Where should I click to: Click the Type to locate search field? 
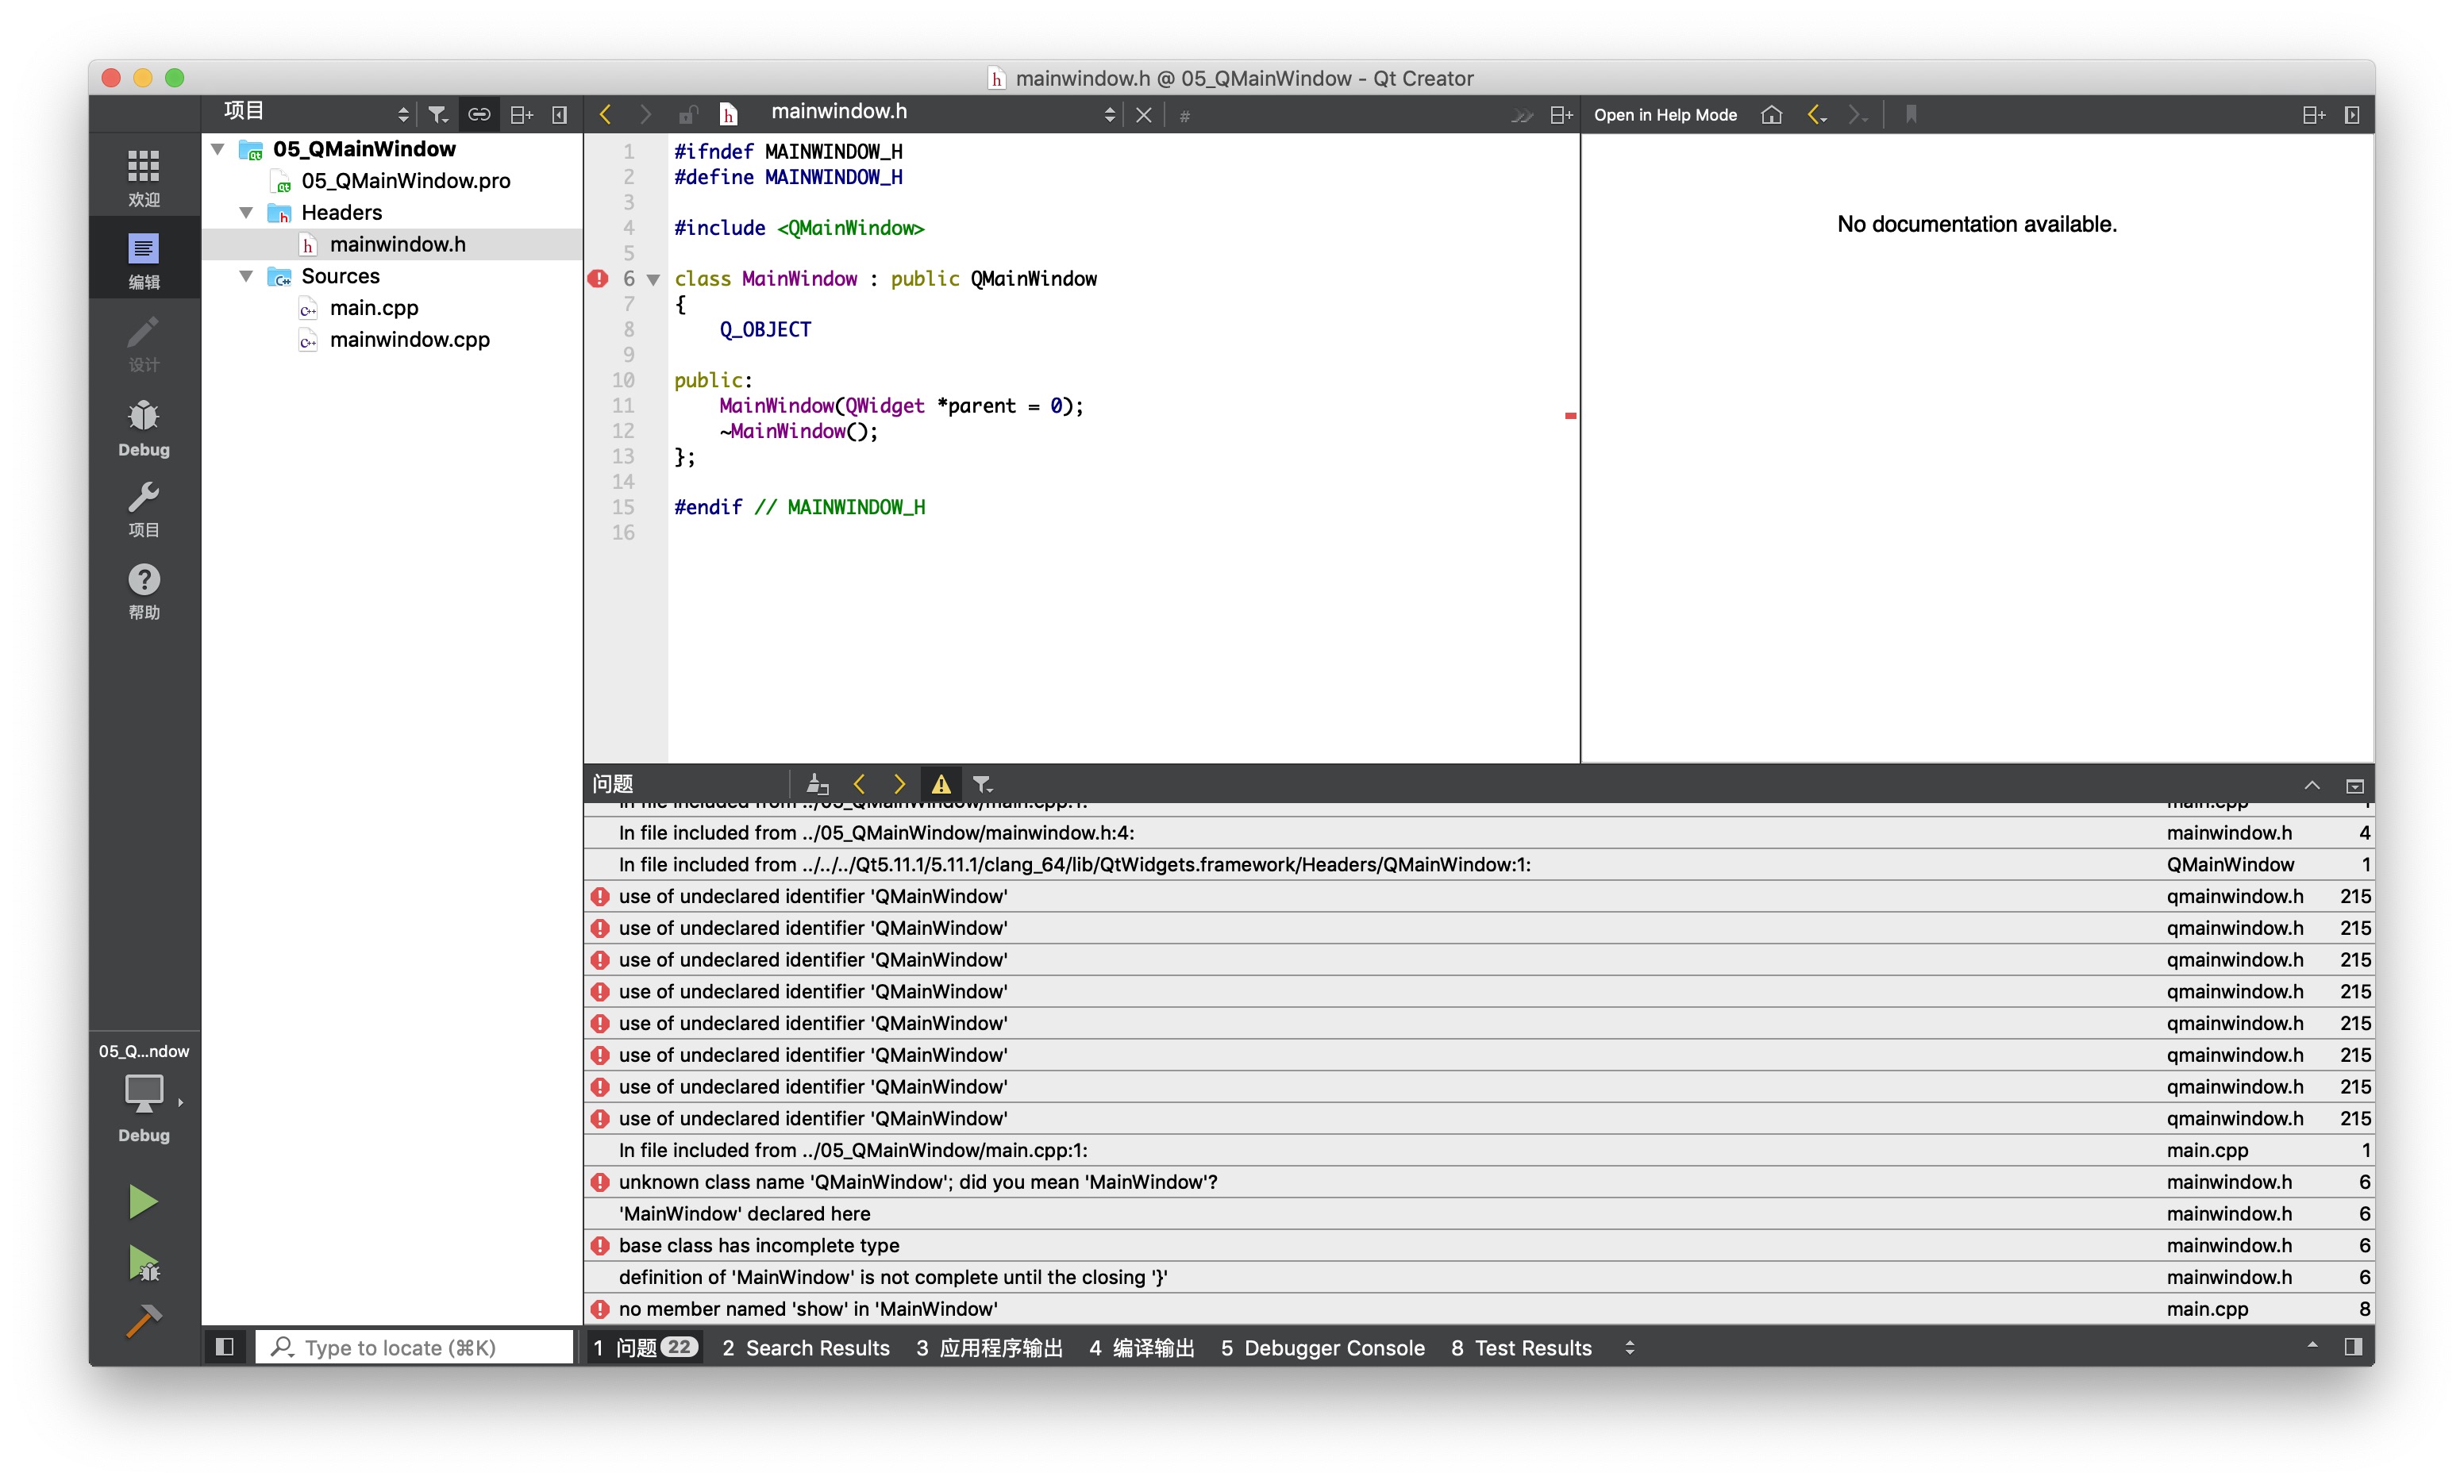coord(415,1347)
